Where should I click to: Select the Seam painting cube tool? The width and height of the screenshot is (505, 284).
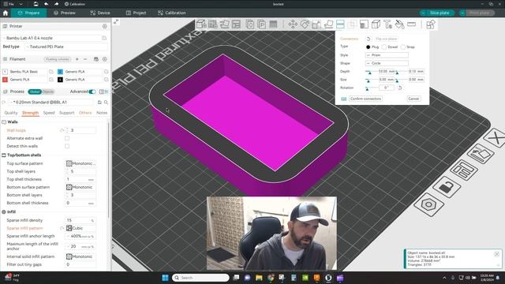tap(376, 24)
